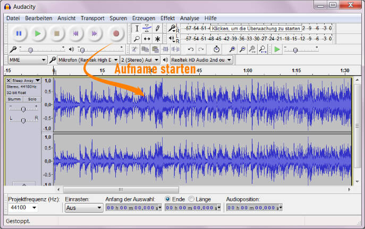This screenshot has width=365, height=229.
Task: Open the Erzeugen menu
Action: (x=143, y=18)
